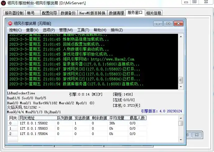Click the 火焰沃玛,52/1292 status line
The image size is (214, 152).
24,107
